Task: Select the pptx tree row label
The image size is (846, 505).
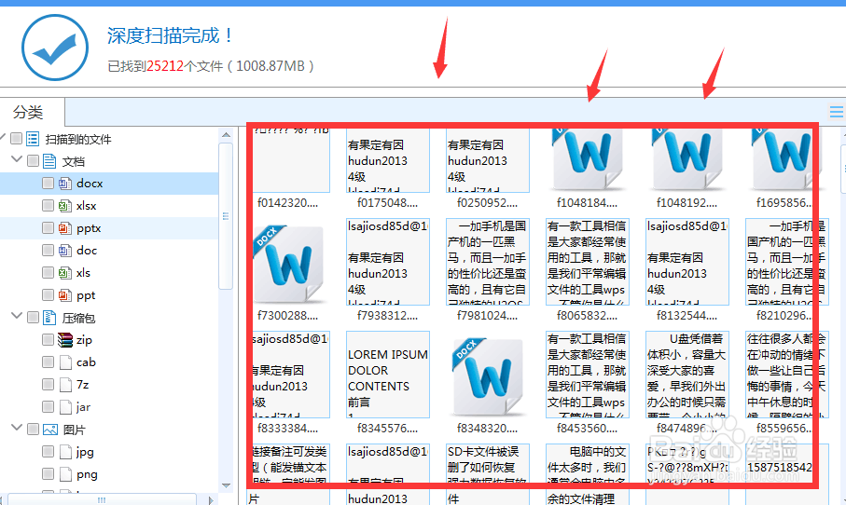Action: pyautogui.click(x=89, y=228)
